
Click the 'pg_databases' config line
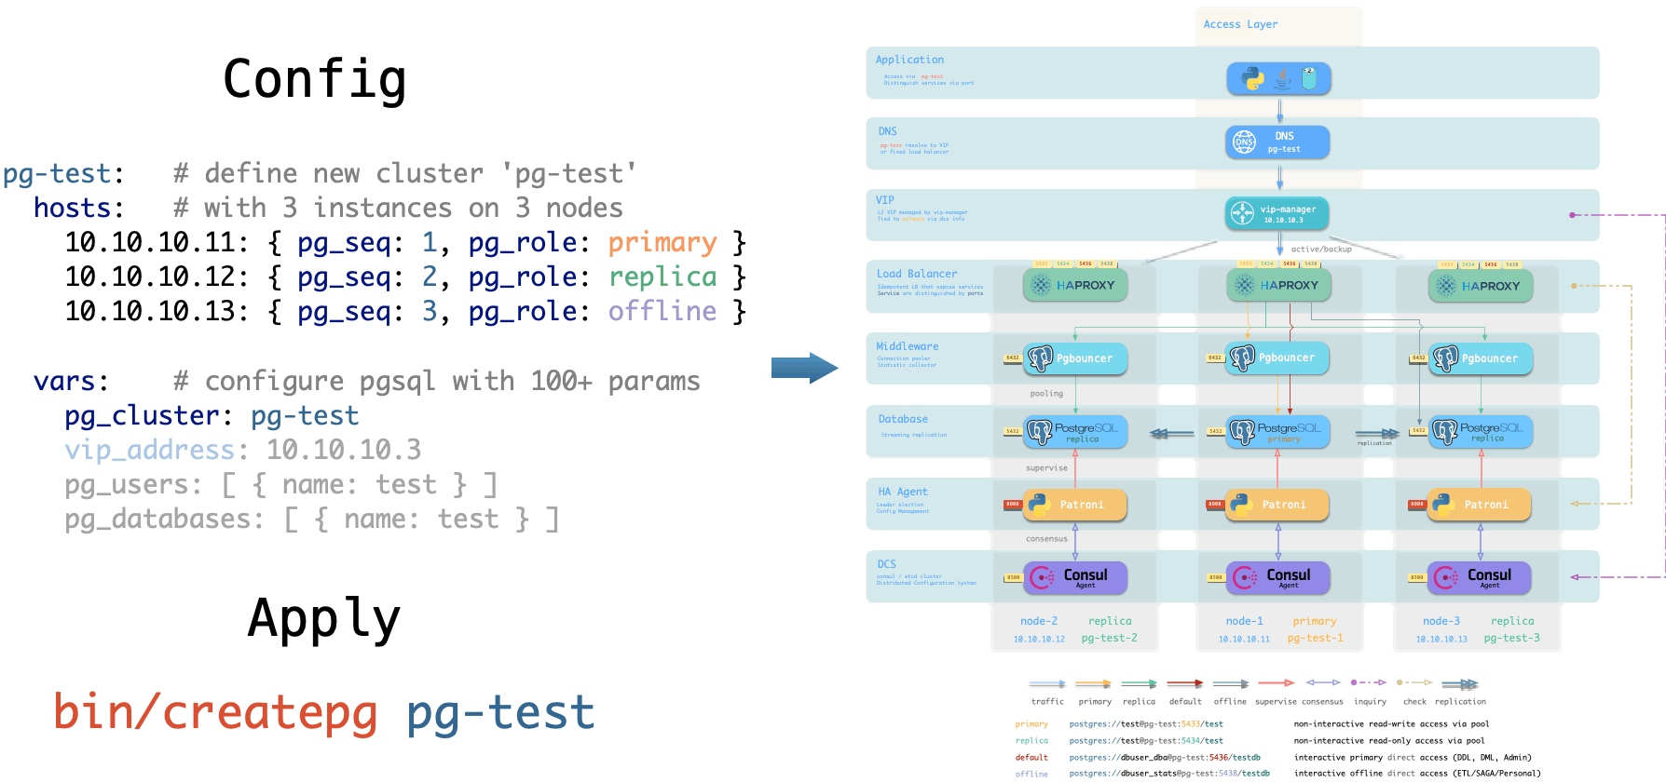[x=312, y=520]
